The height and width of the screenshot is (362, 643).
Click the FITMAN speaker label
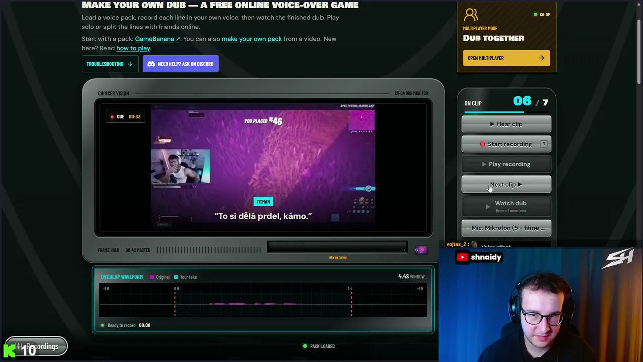coord(263,202)
